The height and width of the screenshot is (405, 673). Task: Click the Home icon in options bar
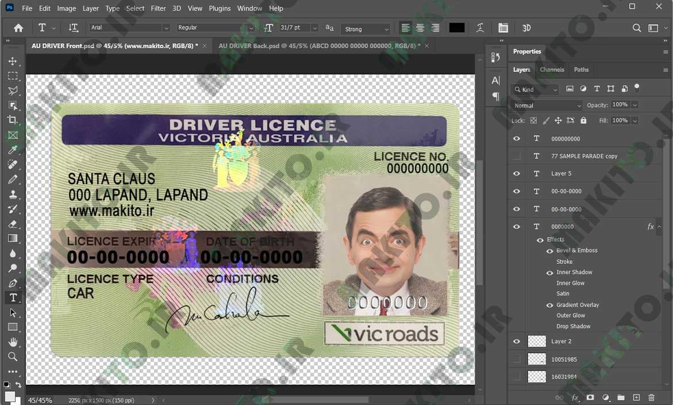(x=18, y=28)
